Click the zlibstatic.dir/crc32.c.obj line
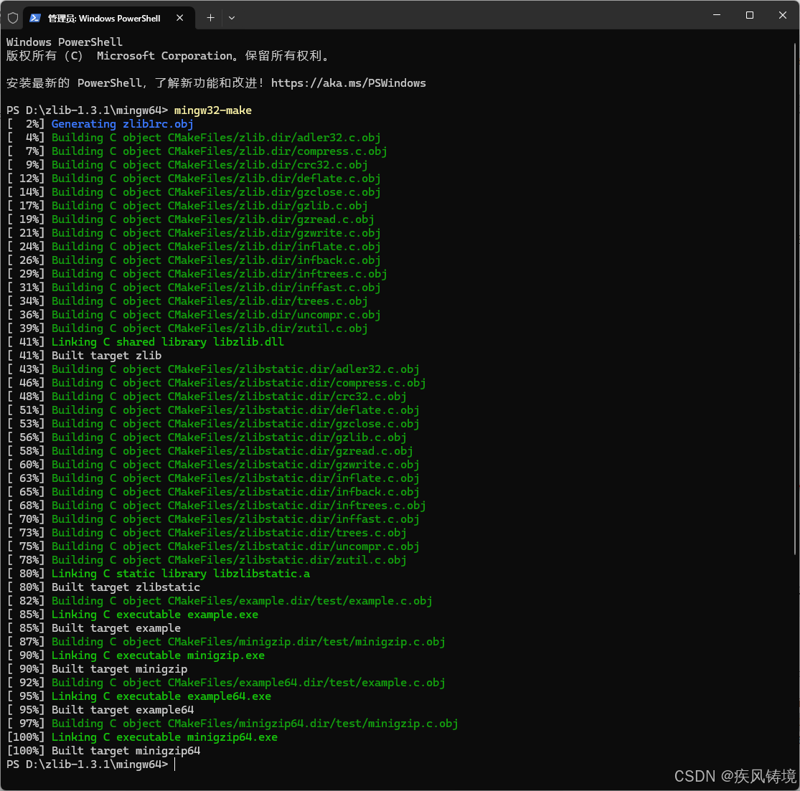This screenshot has height=791, width=800. pyautogui.click(x=207, y=397)
